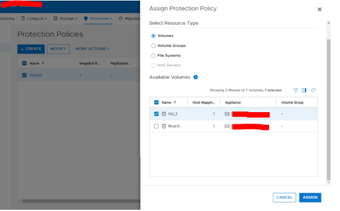Click horizontal scrollbar in policies table
340x211 pixels.
pos(81,201)
